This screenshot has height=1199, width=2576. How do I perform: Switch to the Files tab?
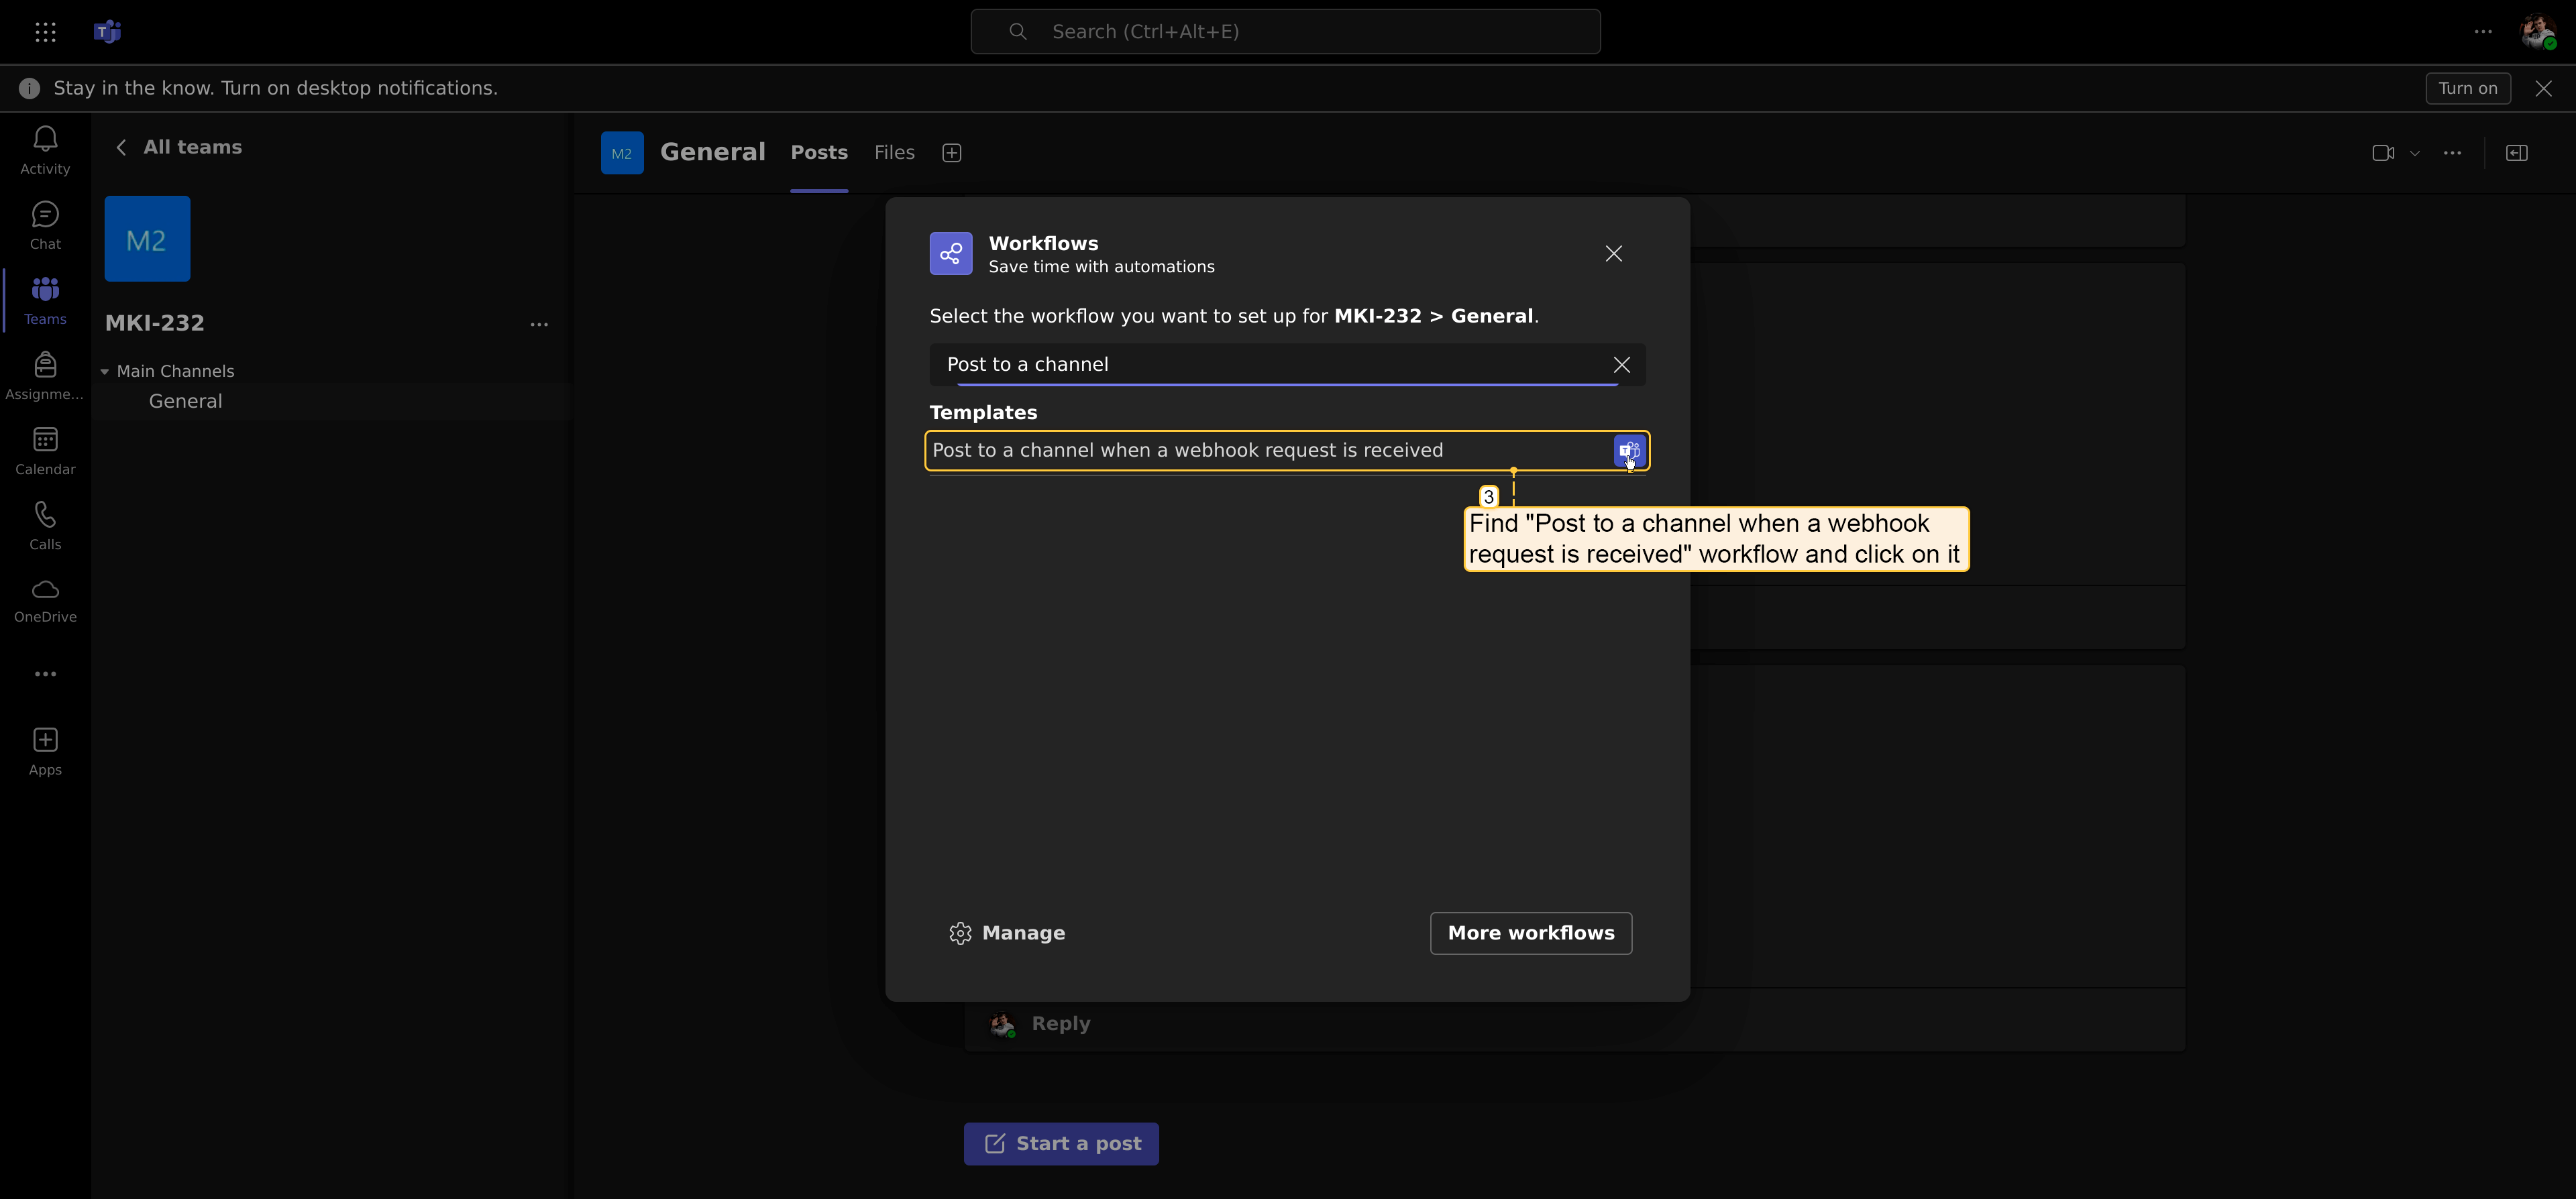(x=894, y=153)
